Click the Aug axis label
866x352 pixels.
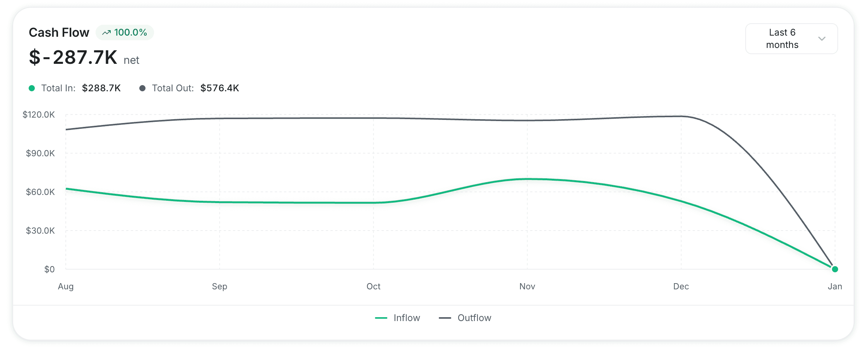[66, 287]
